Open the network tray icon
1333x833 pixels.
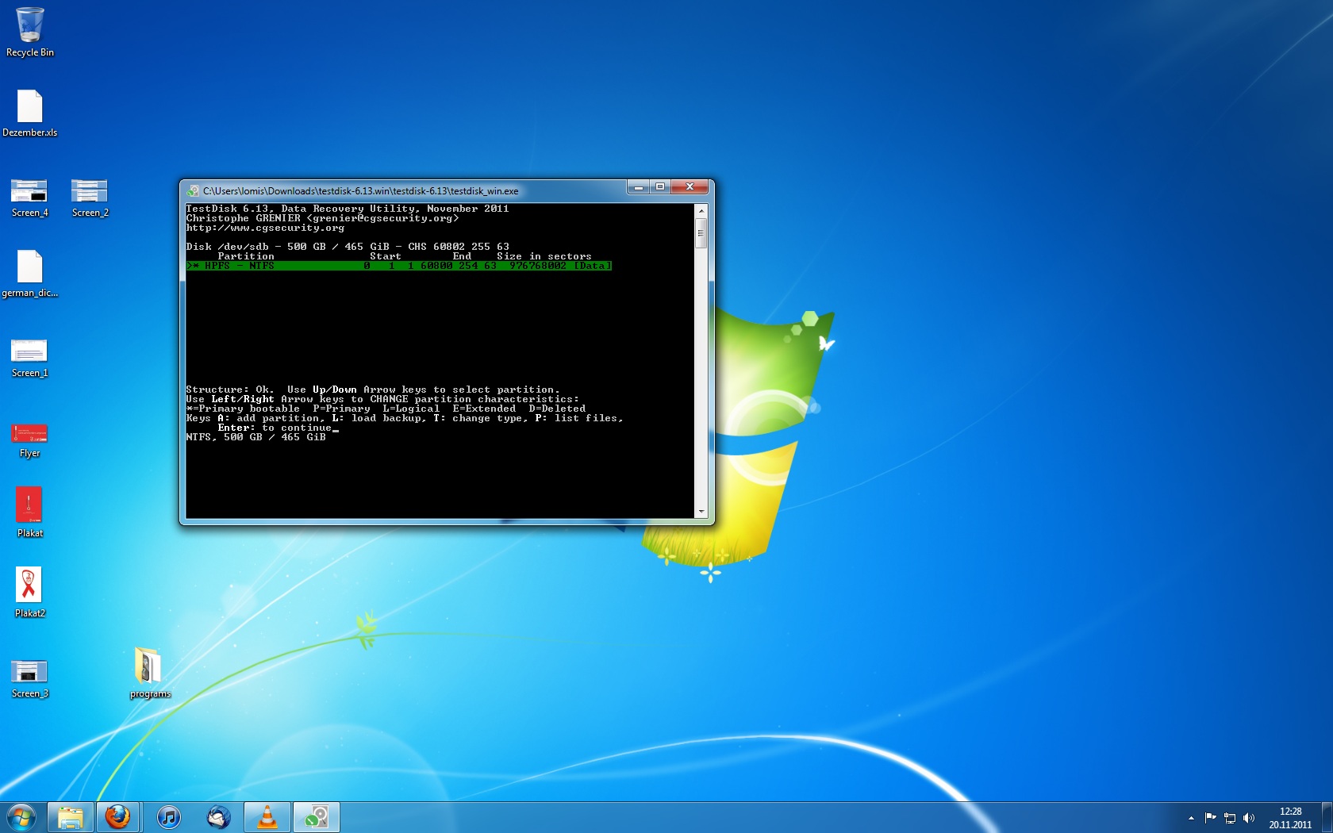point(1230,818)
